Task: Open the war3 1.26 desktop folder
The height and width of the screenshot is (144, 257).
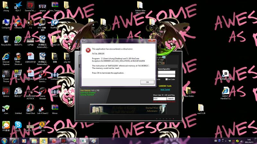Action: (x=201, y=109)
